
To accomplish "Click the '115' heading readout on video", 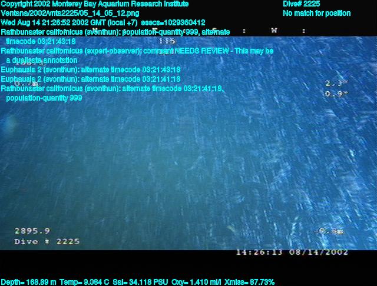I will tap(167, 41).
